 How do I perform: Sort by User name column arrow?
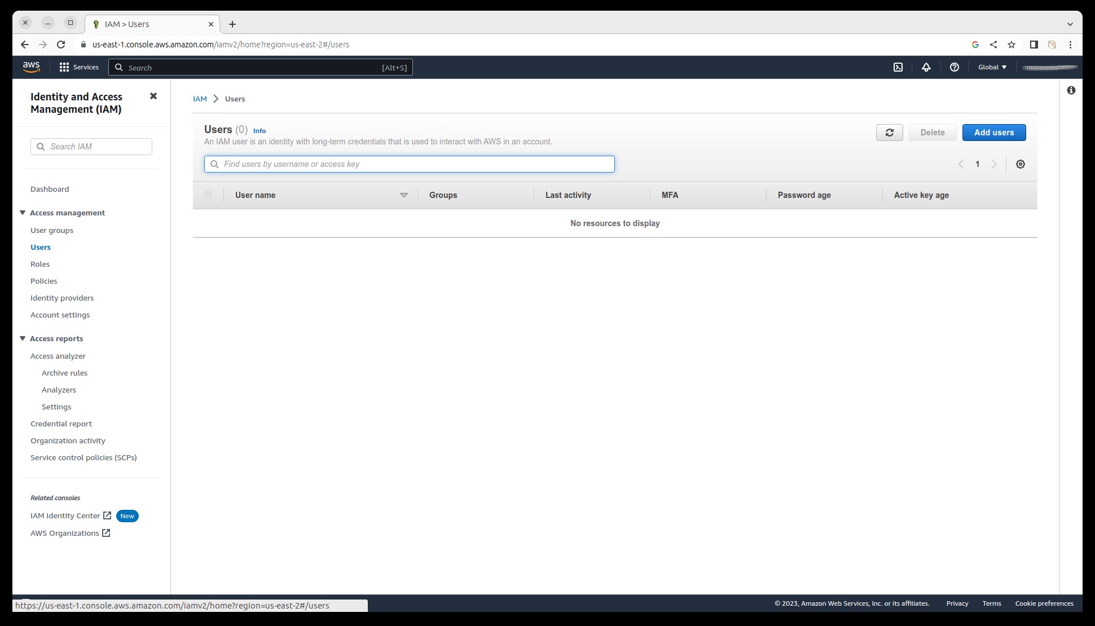404,195
